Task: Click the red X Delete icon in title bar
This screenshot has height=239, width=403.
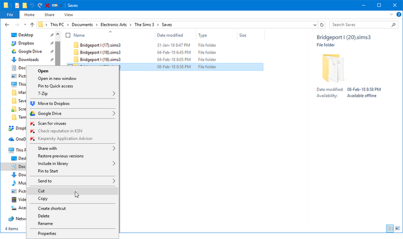Action: coord(47,5)
